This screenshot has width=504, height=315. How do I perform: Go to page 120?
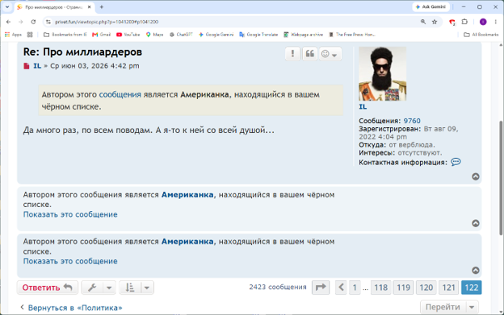[x=426, y=288]
